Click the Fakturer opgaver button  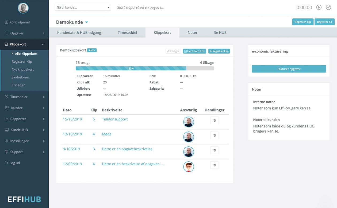(289, 69)
